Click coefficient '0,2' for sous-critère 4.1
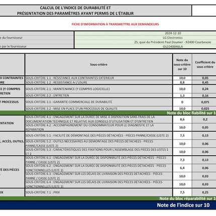Viewport: 216px width, 216px height. coord(205,120)
